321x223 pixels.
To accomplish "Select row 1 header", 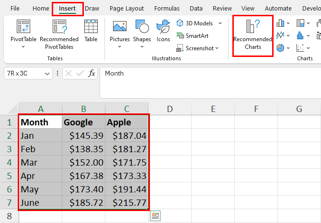I will (9, 122).
